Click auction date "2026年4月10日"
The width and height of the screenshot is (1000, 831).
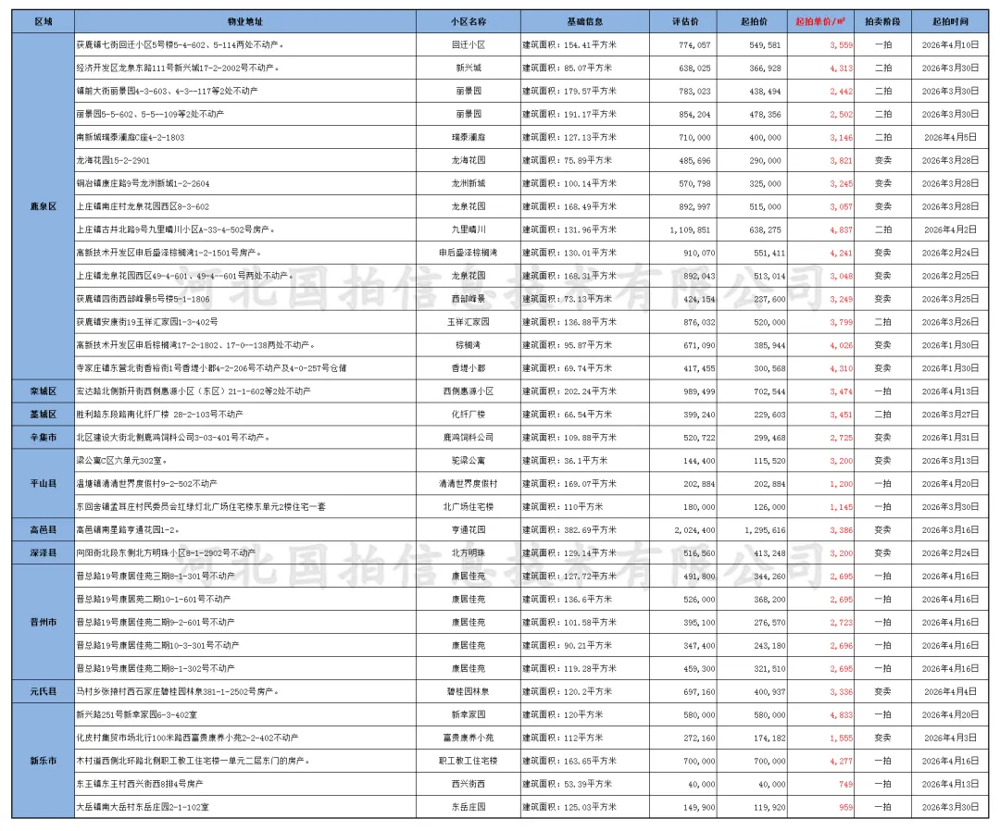coord(950,44)
